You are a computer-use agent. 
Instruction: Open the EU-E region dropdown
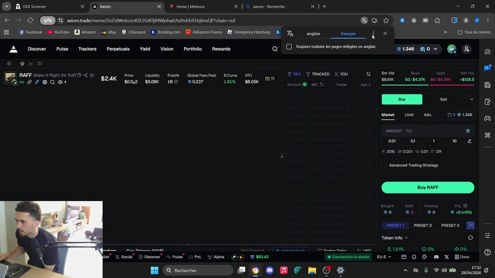pos(384,257)
